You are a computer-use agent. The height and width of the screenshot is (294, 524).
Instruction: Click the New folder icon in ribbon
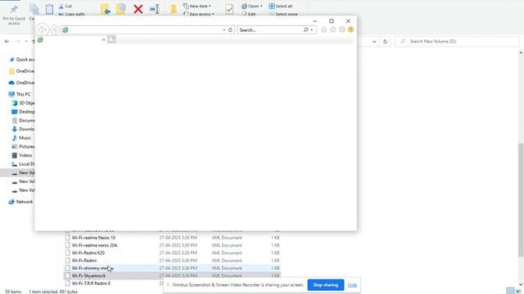[174, 9]
